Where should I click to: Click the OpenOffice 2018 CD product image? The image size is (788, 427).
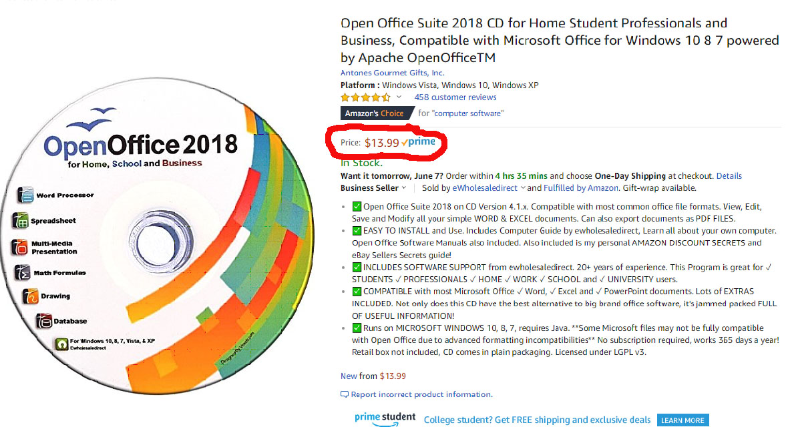click(x=157, y=235)
